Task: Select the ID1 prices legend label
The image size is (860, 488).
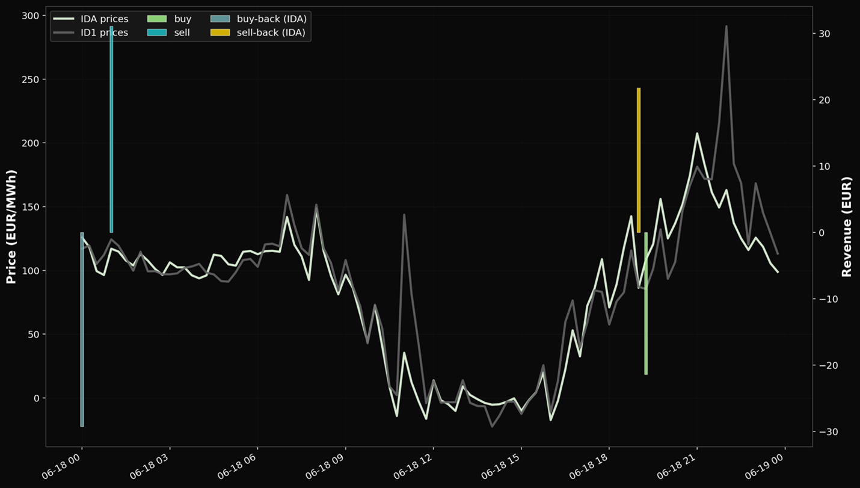Action: [x=104, y=32]
